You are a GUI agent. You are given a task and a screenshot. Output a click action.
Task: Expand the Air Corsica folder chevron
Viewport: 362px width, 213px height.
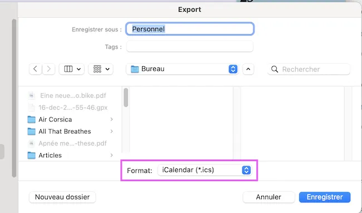click(111, 119)
